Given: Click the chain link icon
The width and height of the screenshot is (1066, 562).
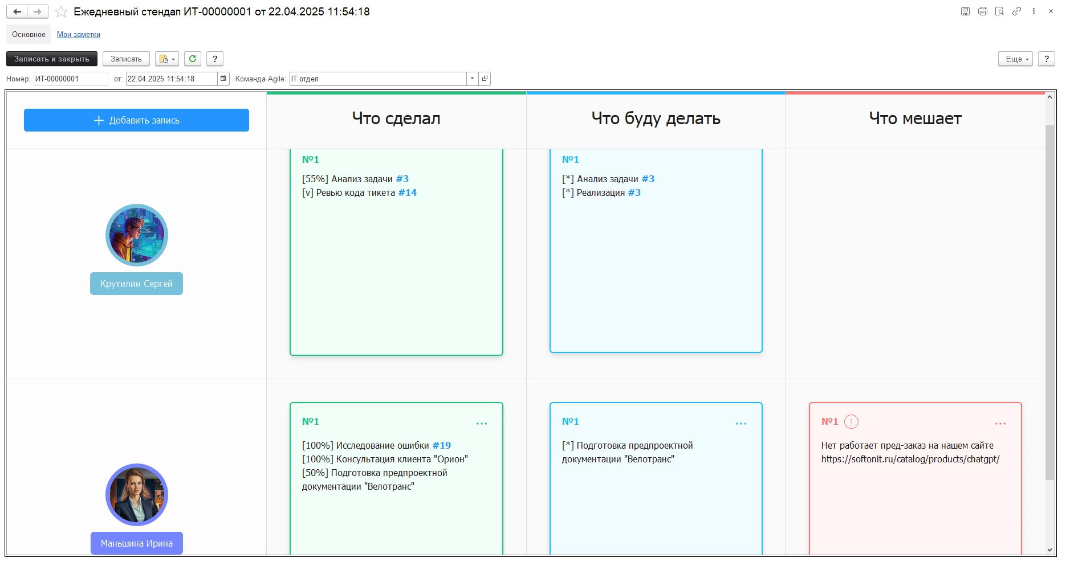Looking at the screenshot, I should (1016, 11).
